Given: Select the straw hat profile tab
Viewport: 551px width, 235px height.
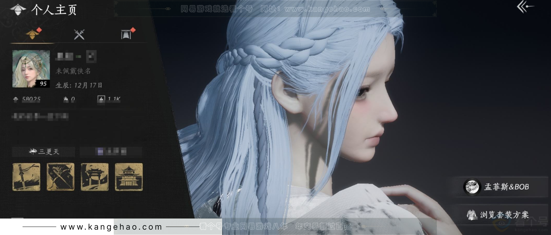Looking at the screenshot, I should [x=33, y=34].
